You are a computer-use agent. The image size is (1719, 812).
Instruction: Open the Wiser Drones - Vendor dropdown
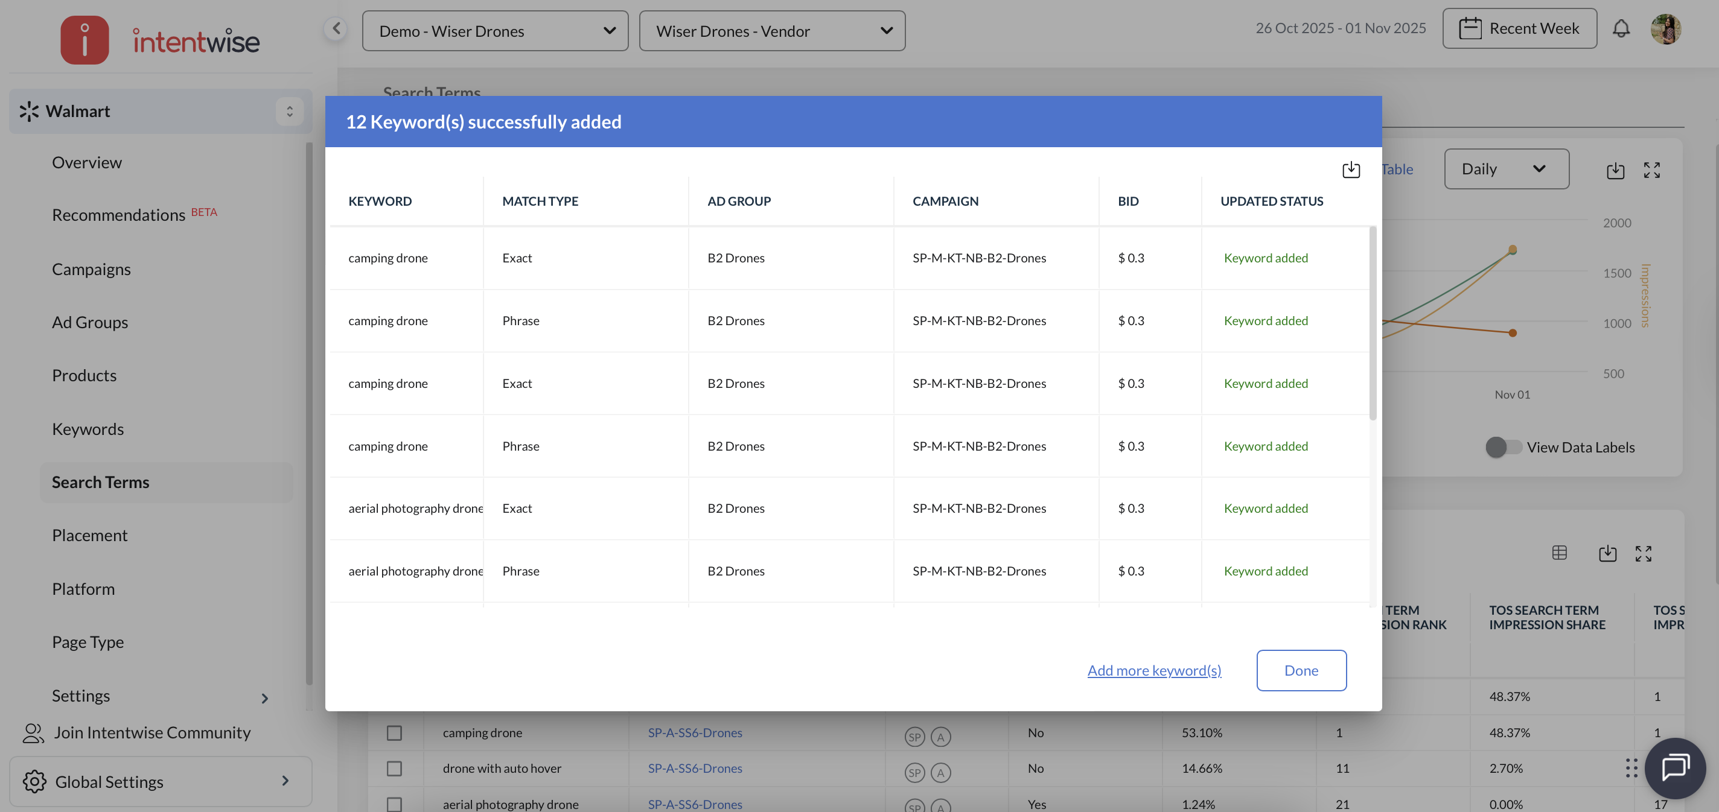pos(771,31)
